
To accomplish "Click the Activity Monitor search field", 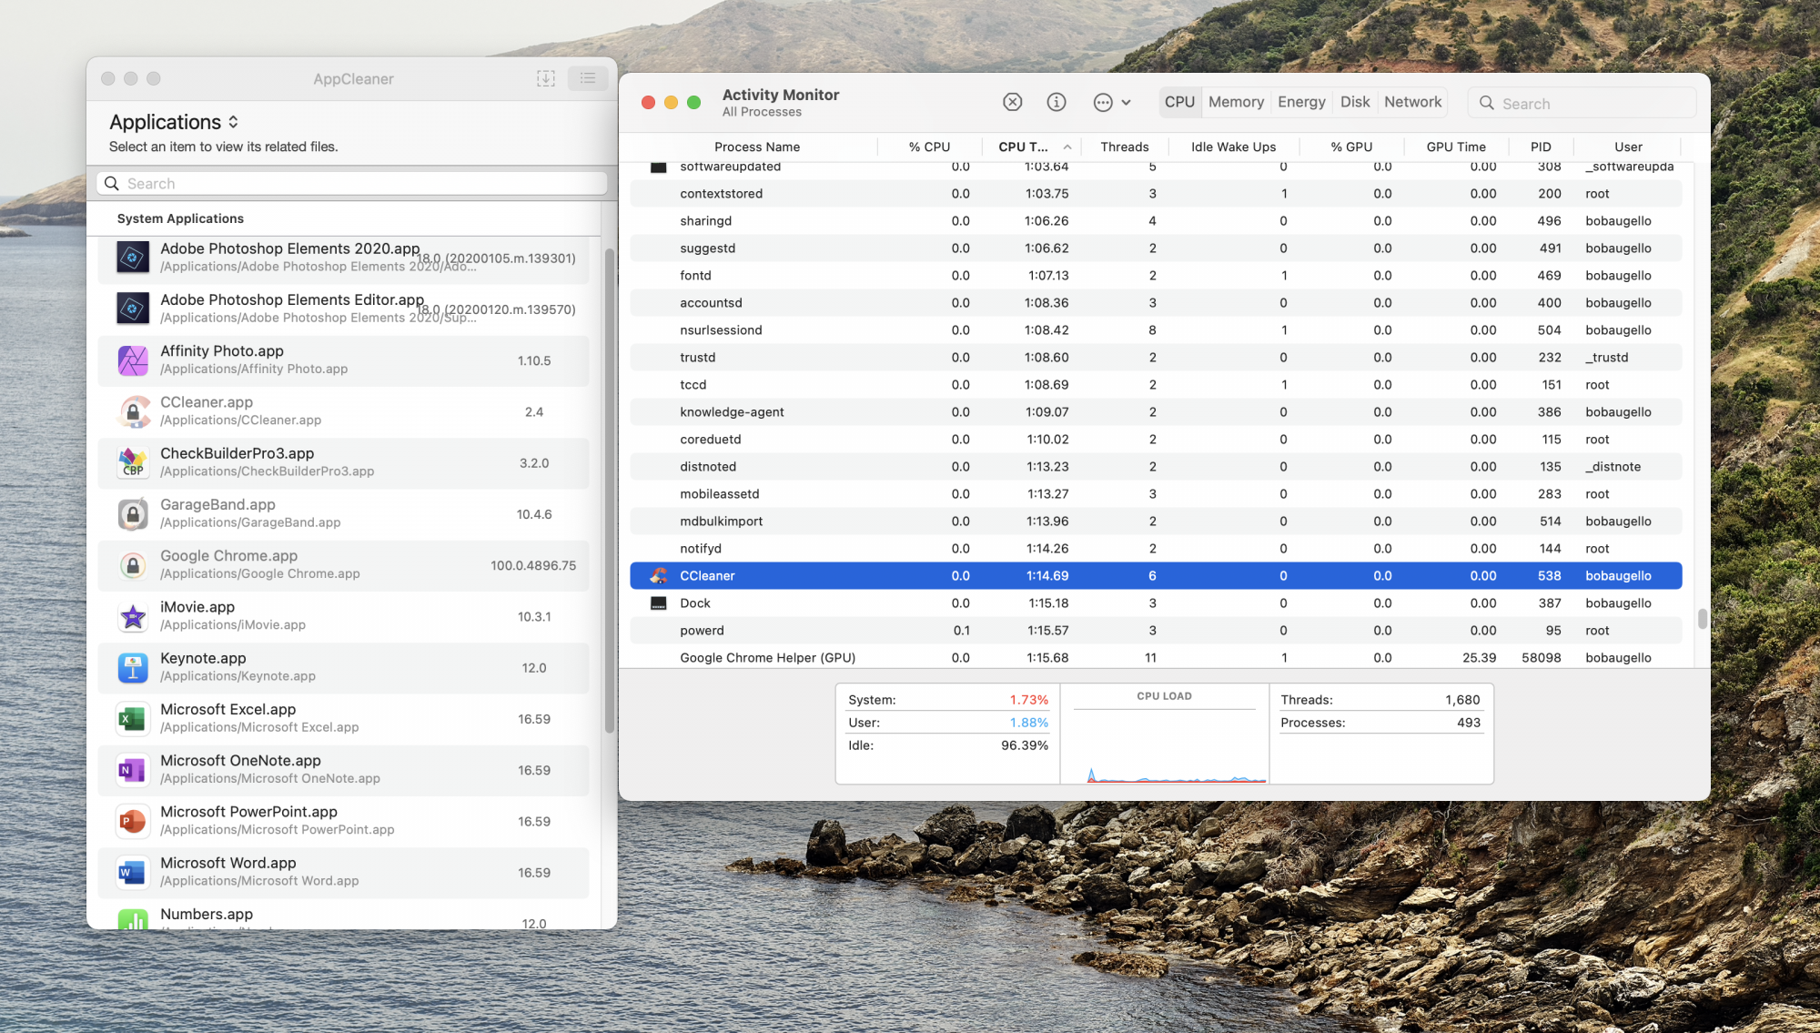I will click(x=1582, y=103).
